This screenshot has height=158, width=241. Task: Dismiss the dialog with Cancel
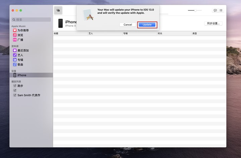tap(128, 25)
